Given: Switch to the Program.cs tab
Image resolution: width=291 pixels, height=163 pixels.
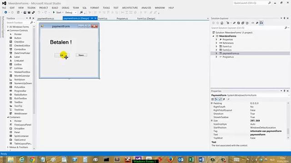Looking at the screenshot, I should click(x=122, y=19).
